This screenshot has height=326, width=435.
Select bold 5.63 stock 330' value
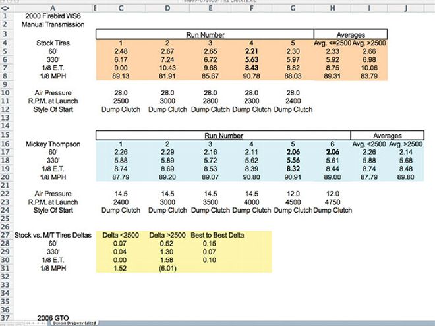(251, 59)
